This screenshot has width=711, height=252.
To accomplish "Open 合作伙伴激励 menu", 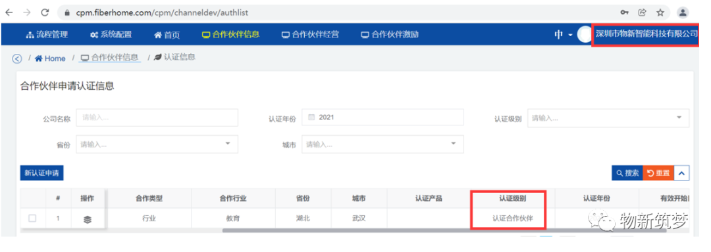I will pos(390,35).
